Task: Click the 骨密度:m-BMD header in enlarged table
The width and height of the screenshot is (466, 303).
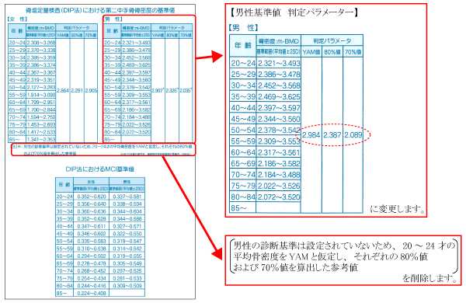Action: pos(279,41)
